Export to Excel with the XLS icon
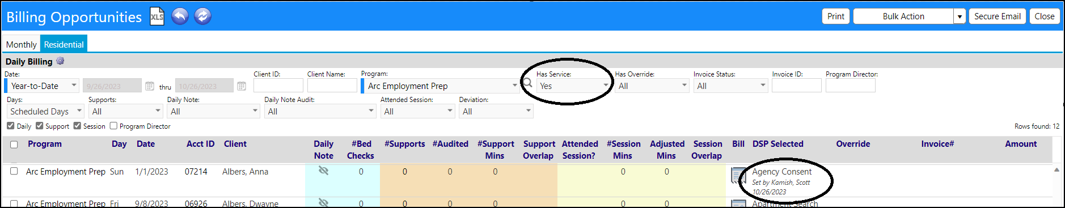Screen dimensions: 1065x208 157,16
